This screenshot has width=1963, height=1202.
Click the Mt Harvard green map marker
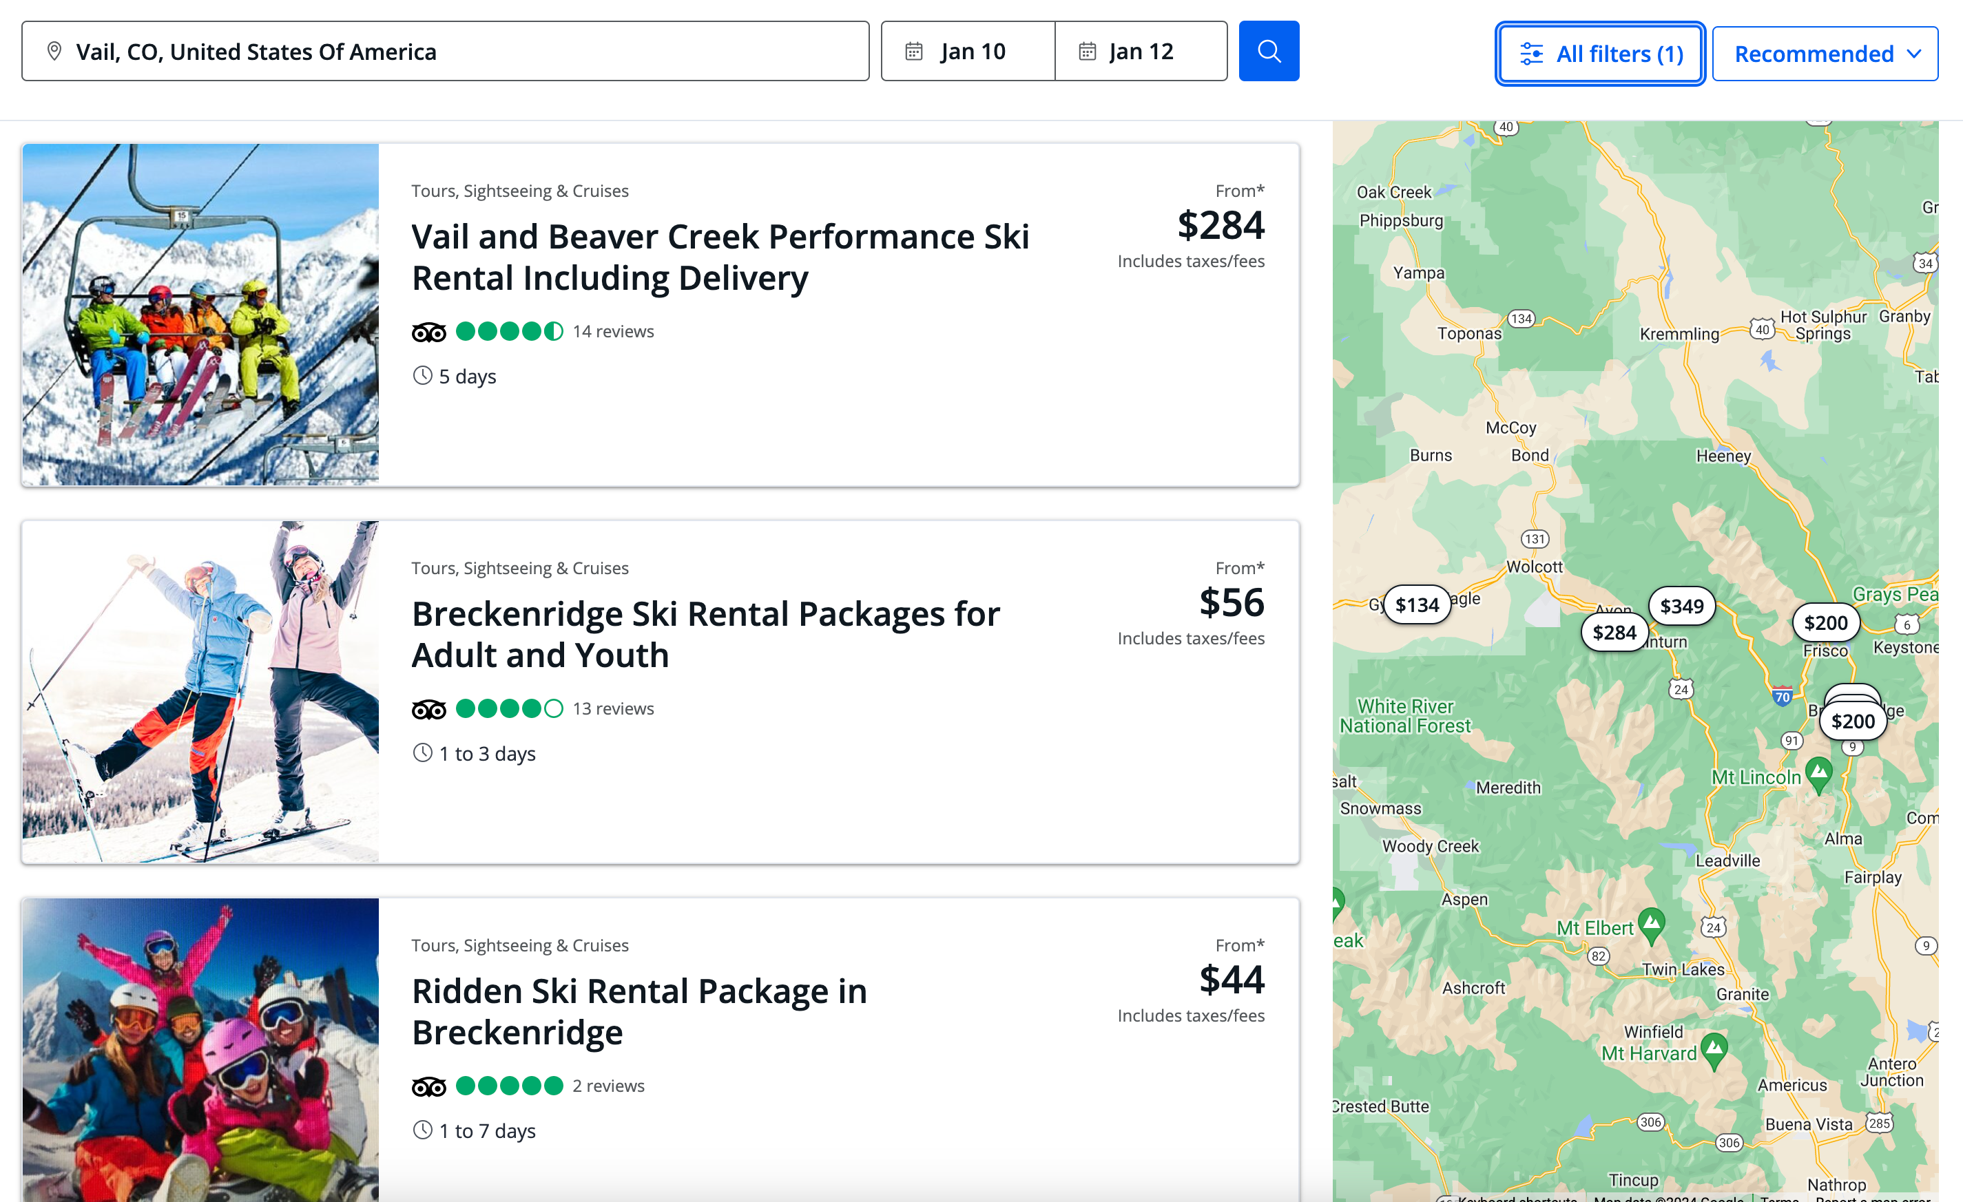pyautogui.click(x=1713, y=1048)
